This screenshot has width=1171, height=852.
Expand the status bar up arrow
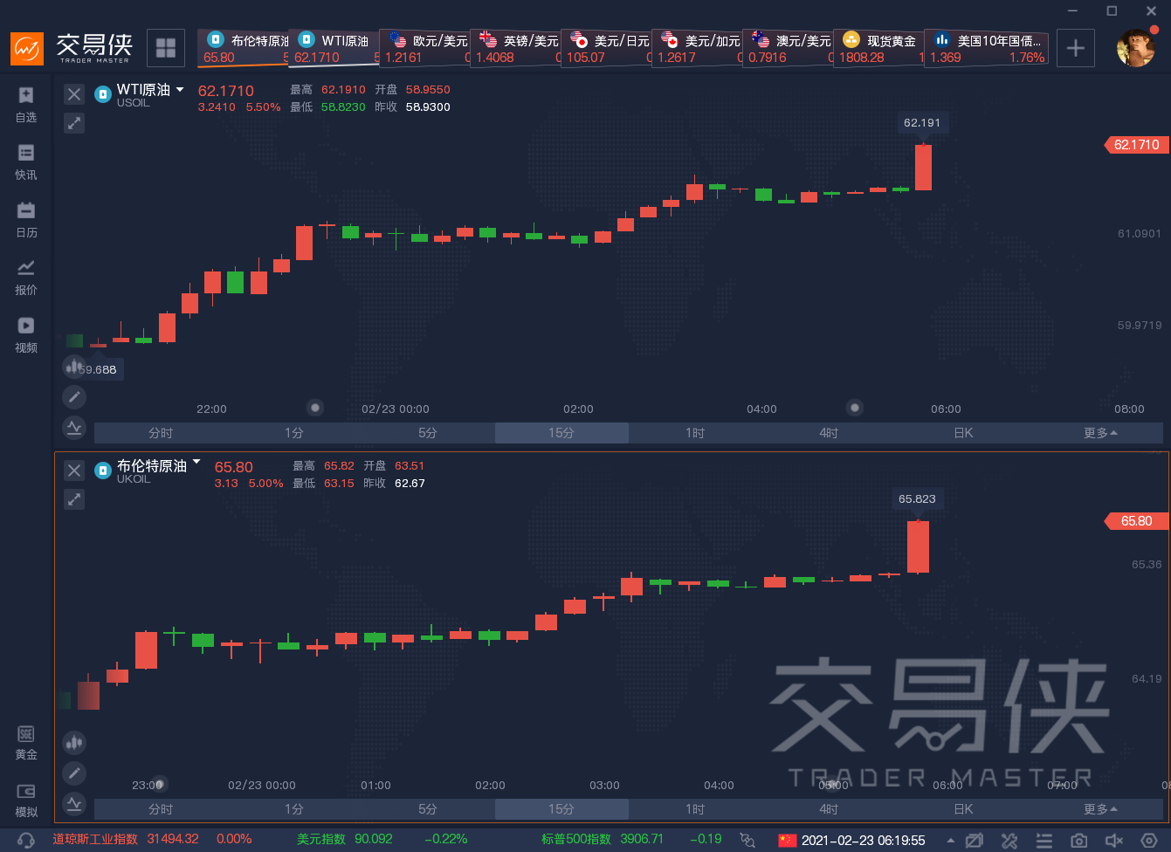click(x=950, y=841)
